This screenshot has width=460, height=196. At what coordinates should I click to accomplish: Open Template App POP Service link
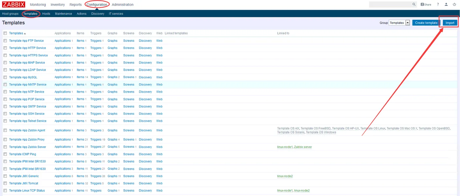tap(27, 99)
